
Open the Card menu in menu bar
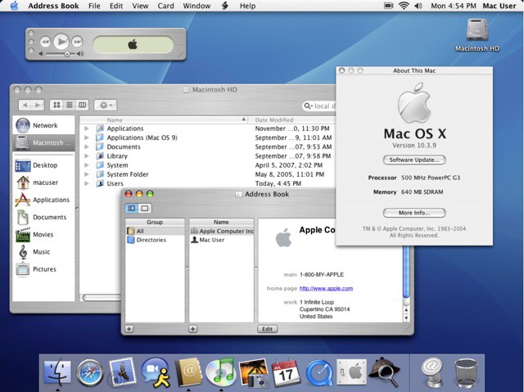pyautogui.click(x=165, y=6)
